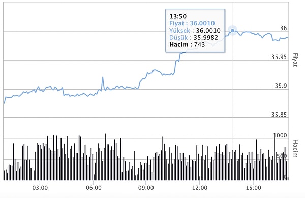Screen dimensions: 305x198
Task: Click the price spike peak after 06:00
Action: click(x=103, y=77)
